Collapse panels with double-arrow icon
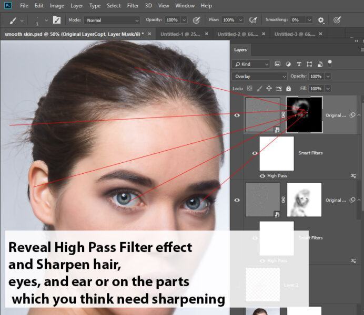The width and height of the screenshot is (364, 315). coord(356,41)
